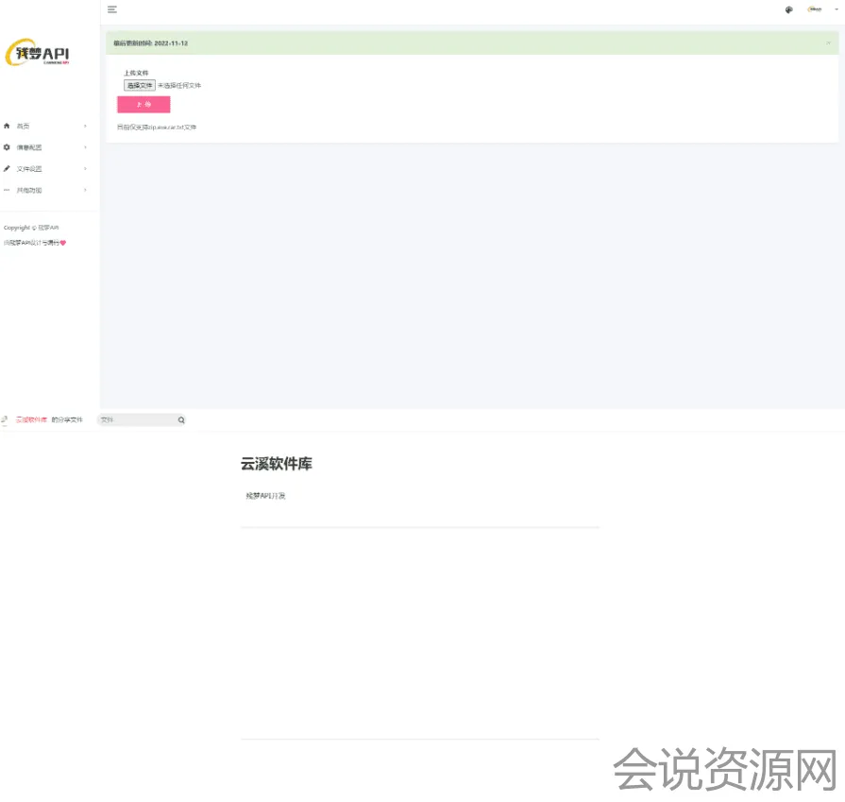The width and height of the screenshot is (845, 802).
Task: Open the second sidebar menu item
Action: pos(29,147)
